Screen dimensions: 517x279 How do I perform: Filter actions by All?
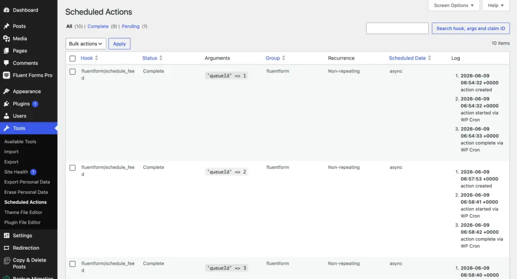(x=69, y=26)
